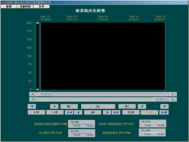Click the 14:49:01 slider handle on lower scrollbar
189x142 pixels.
click(160, 99)
